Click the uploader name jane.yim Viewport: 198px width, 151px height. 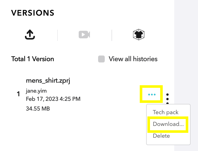pos(36,91)
